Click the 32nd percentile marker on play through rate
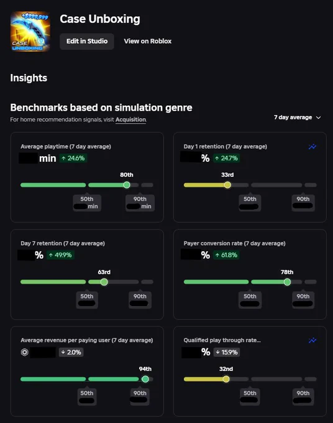The width and height of the screenshot is (333, 423). pyautogui.click(x=226, y=379)
